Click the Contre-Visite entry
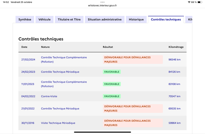205x134 pixels. coord(49,96)
